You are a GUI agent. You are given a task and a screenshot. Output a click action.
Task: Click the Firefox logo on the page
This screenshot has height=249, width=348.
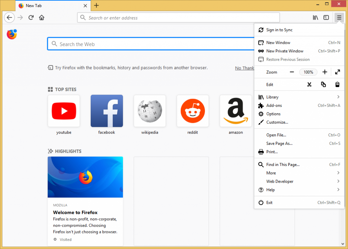(x=12, y=34)
